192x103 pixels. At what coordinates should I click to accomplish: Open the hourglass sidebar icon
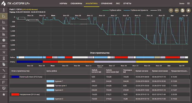pyautogui.click(x=4, y=58)
